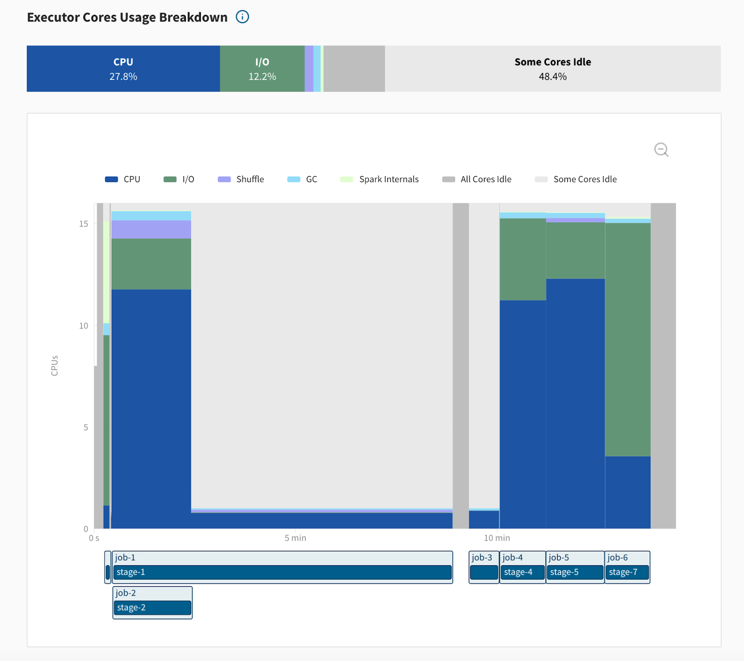This screenshot has width=744, height=661.
Task: Click the "CPUs" y-axis title
Action: (54, 366)
